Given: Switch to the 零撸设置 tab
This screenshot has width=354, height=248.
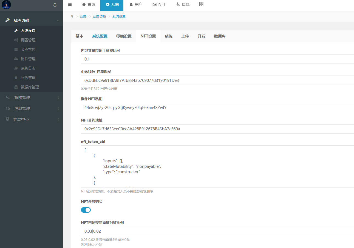Looking at the screenshot, I should coord(124,36).
